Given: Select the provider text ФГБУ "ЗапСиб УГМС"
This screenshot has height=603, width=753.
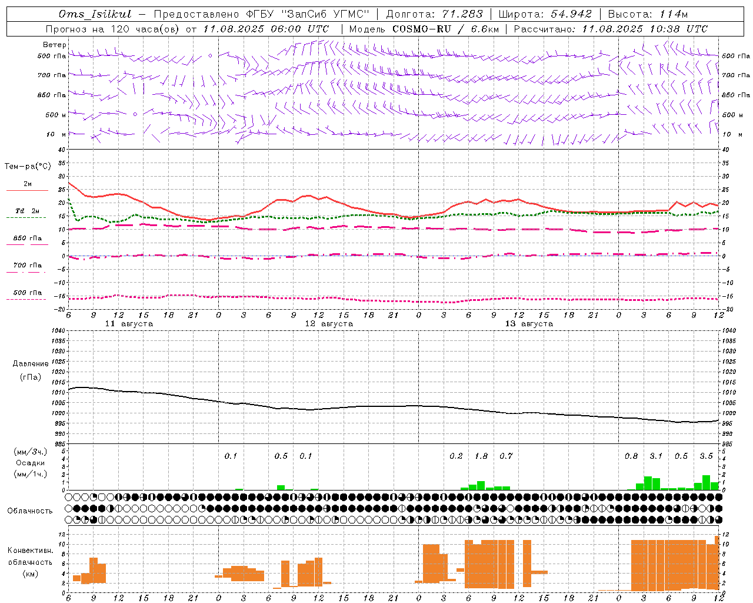Looking at the screenshot, I should (x=307, y=14).
